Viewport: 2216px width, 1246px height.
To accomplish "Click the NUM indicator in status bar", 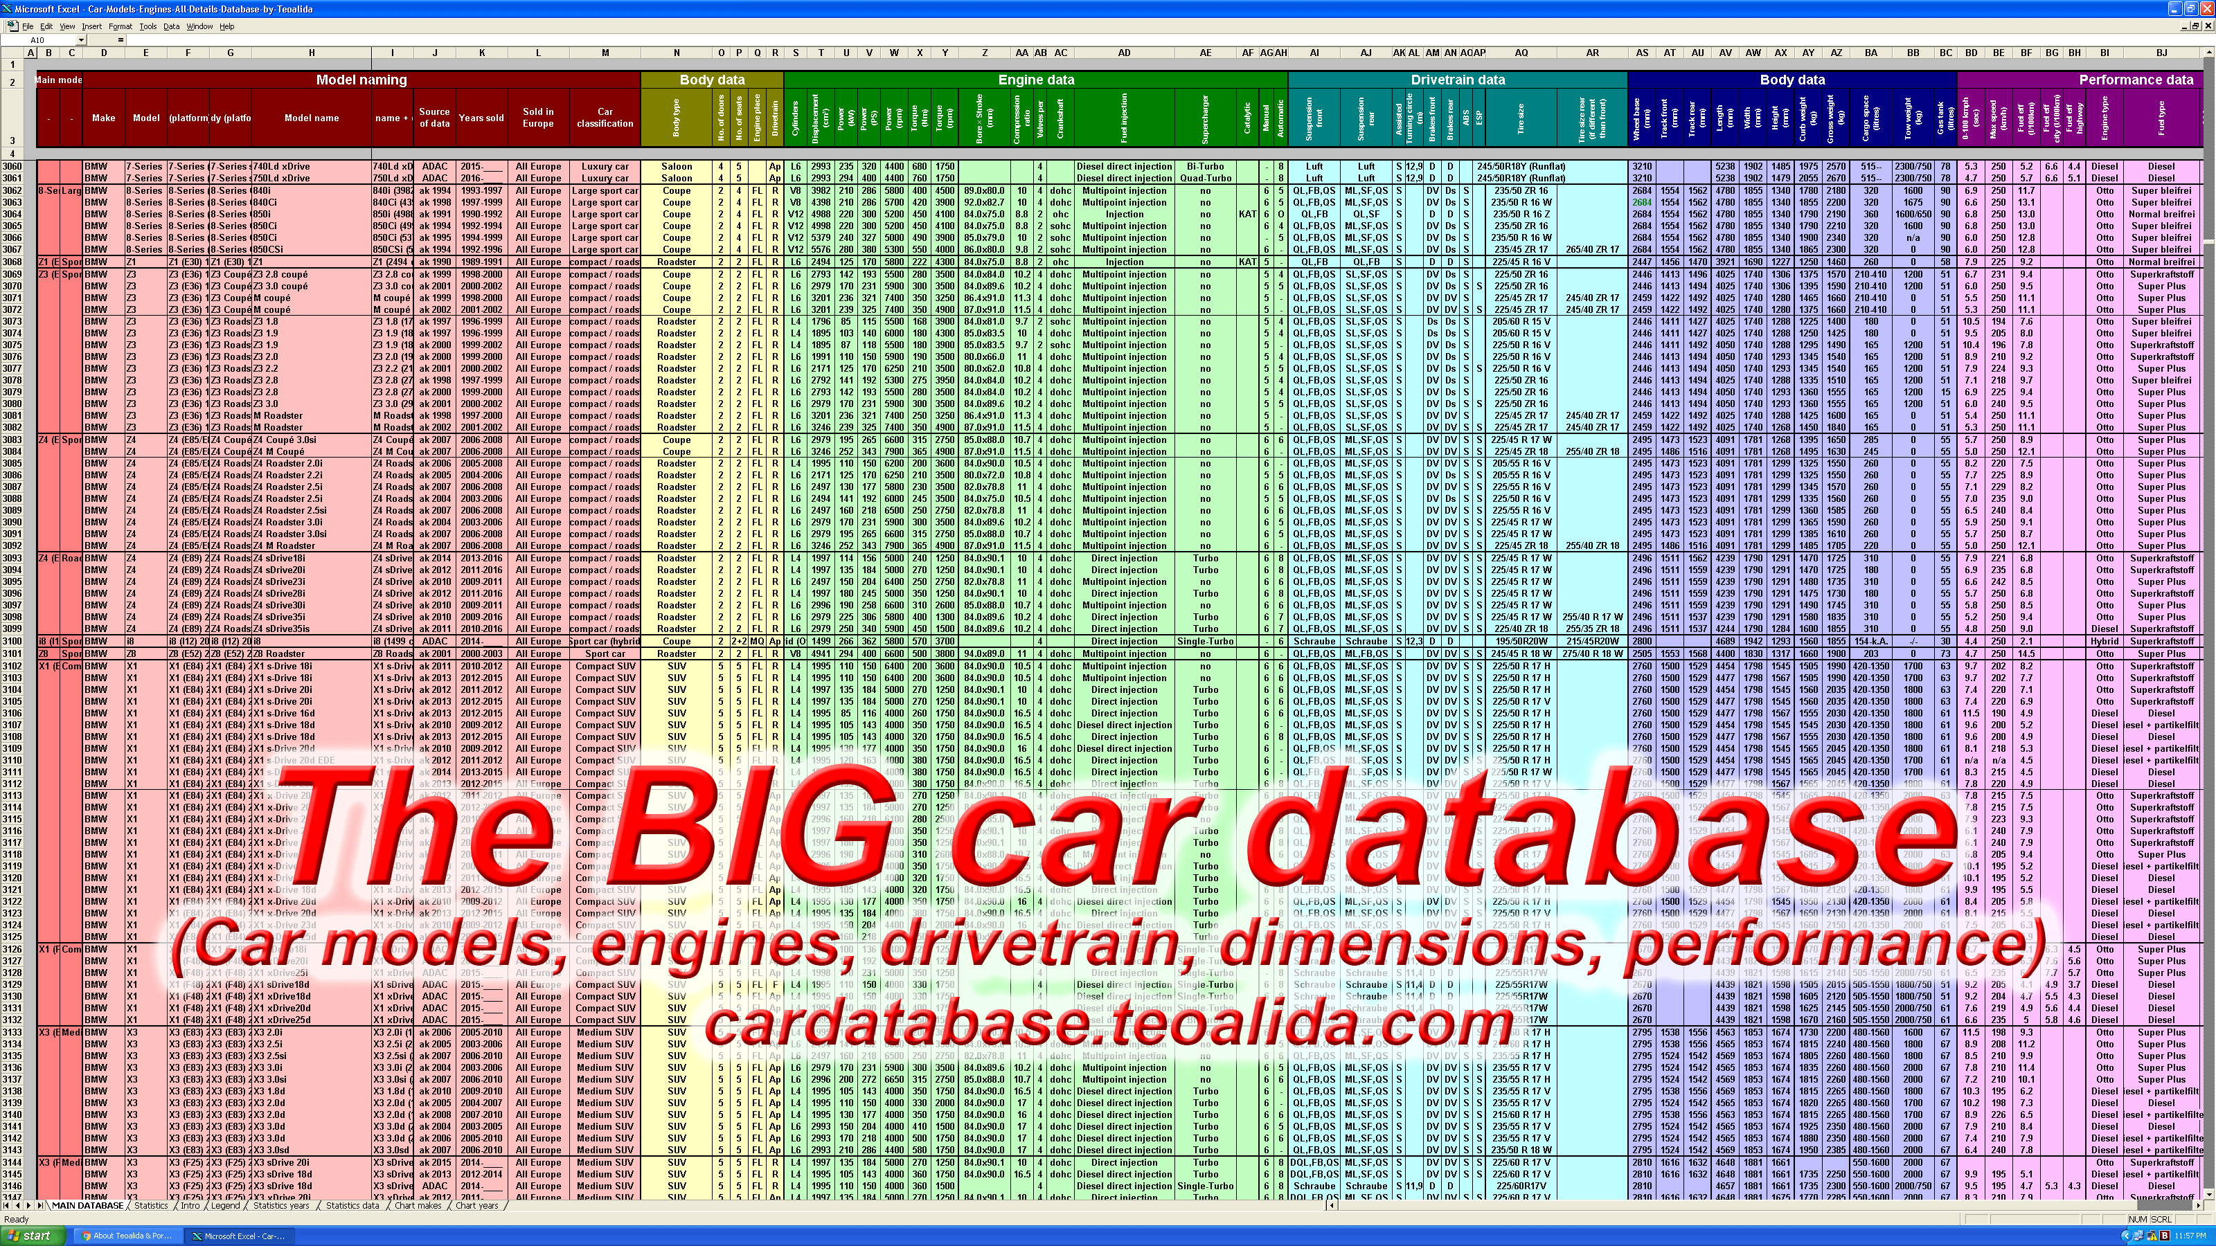I will click(2138, 1219).
